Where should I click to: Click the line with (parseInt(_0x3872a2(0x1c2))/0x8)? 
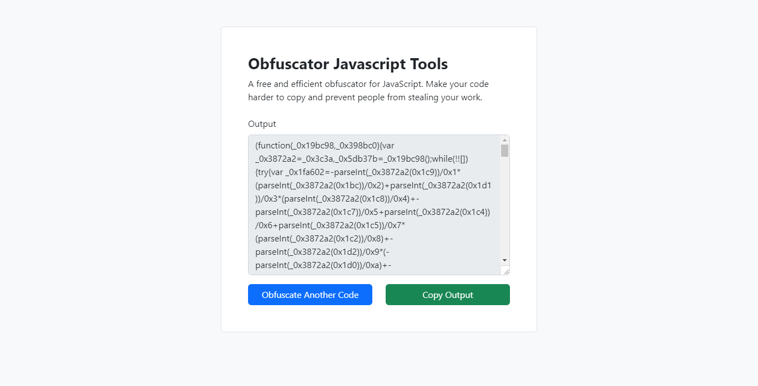(324, 239)
